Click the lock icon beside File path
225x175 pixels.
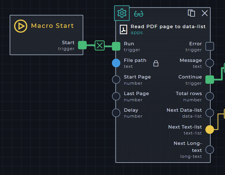pos(156,63)
